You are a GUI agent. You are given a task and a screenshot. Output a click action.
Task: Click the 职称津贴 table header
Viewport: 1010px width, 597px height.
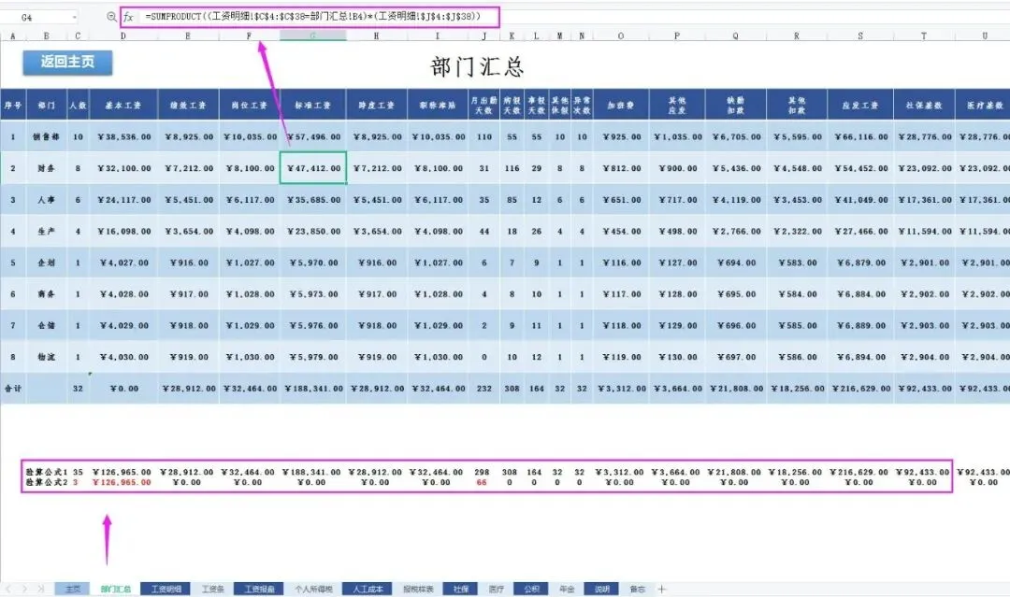pos(438,105)
